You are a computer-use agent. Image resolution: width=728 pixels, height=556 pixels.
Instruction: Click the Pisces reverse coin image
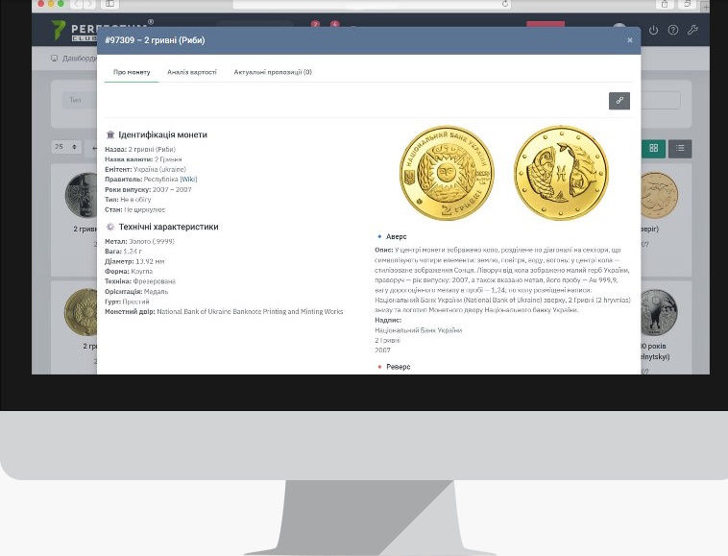(x=561, y=174)
